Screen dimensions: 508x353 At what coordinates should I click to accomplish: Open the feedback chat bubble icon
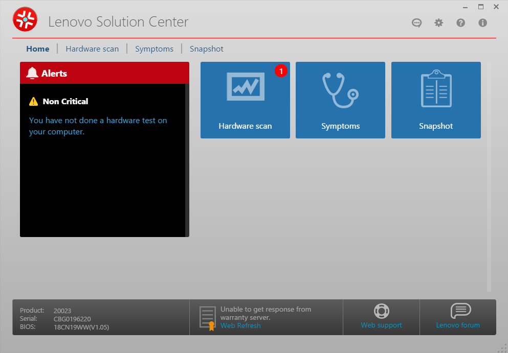pos(416,23)
